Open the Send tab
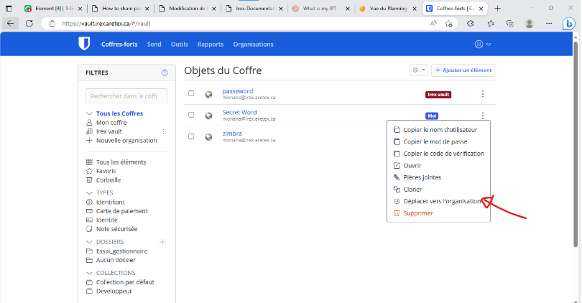This screenshot has width=582, height=303. (154, 44)
